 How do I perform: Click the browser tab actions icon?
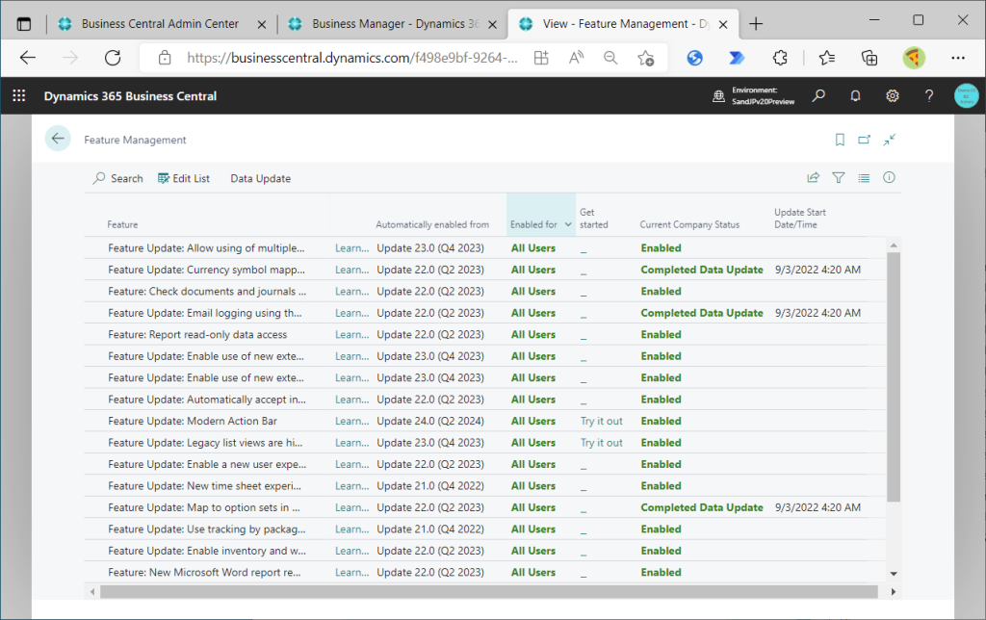pyautogui.click(x=24, y=24)
